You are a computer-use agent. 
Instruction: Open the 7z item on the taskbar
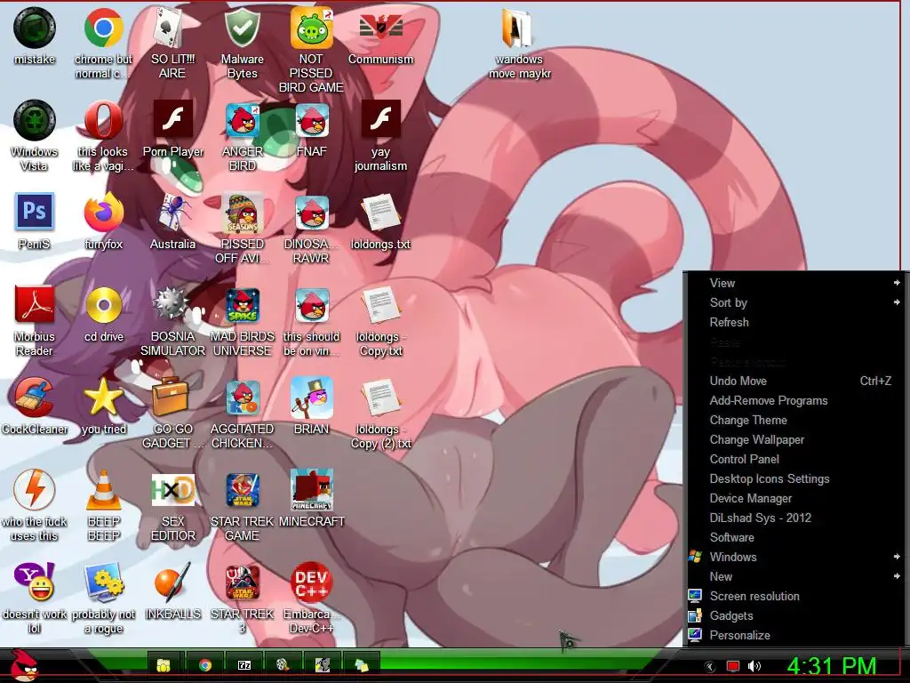click(243, 665)
